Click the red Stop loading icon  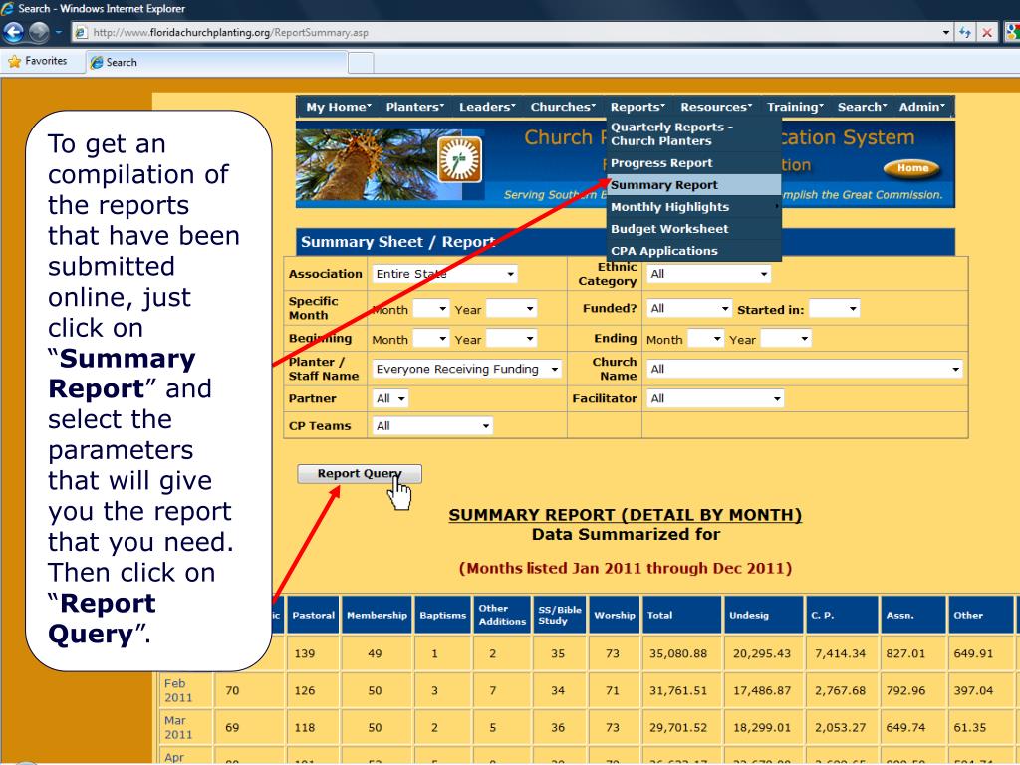[x=987, y=33]
